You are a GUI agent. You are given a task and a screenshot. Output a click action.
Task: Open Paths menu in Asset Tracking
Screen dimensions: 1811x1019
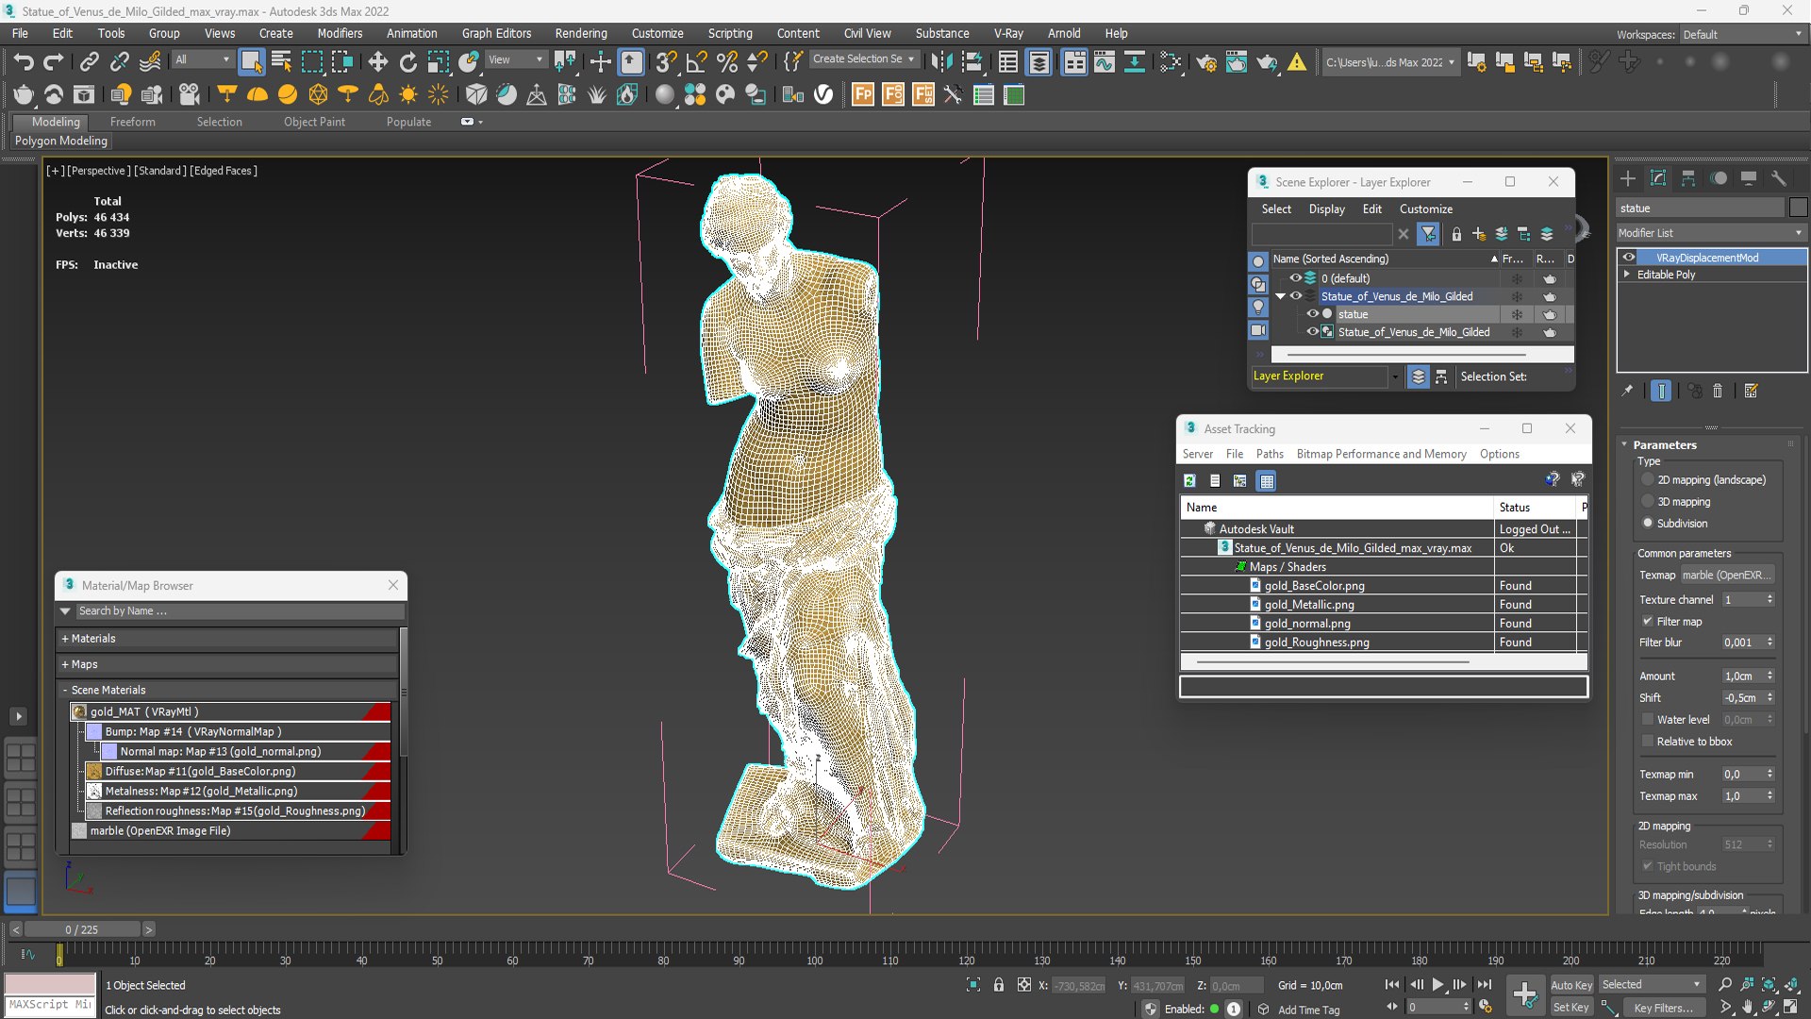(x=1270, y=454)
